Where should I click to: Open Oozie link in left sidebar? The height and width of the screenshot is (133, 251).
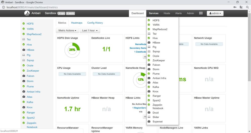point(30,65)
